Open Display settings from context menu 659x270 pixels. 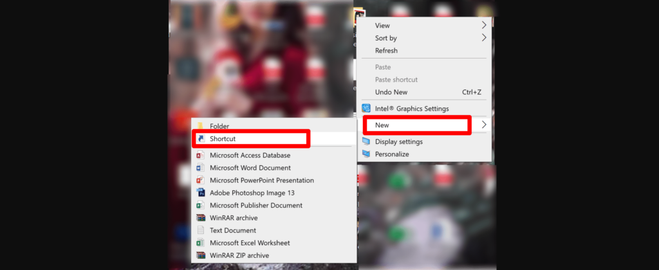click(425, 141)
